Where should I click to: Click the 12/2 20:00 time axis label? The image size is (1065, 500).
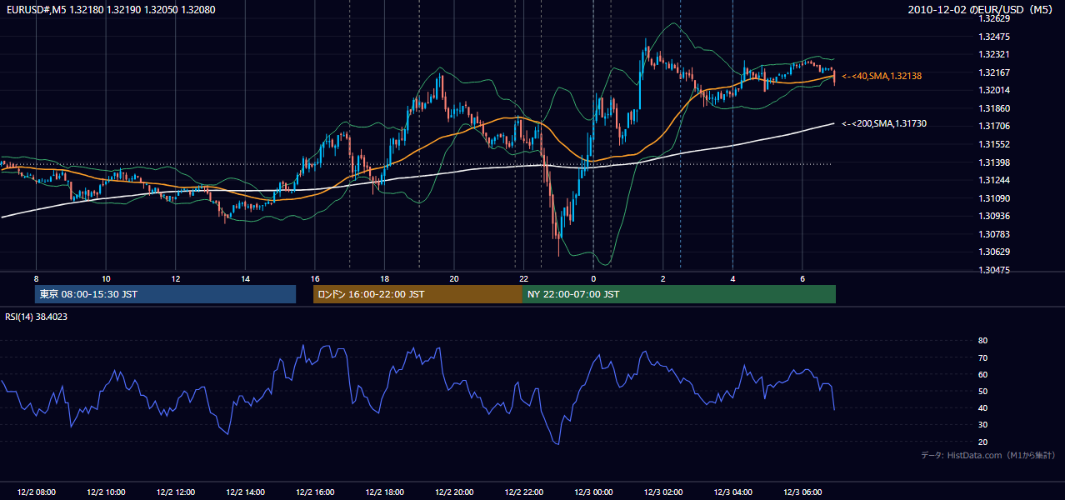pos(454,492)
